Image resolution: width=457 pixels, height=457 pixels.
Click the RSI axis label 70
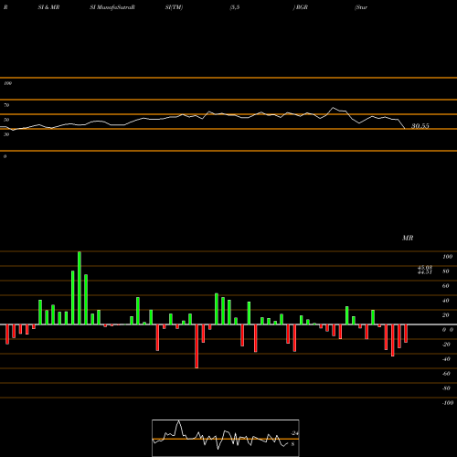click(6, 105)
